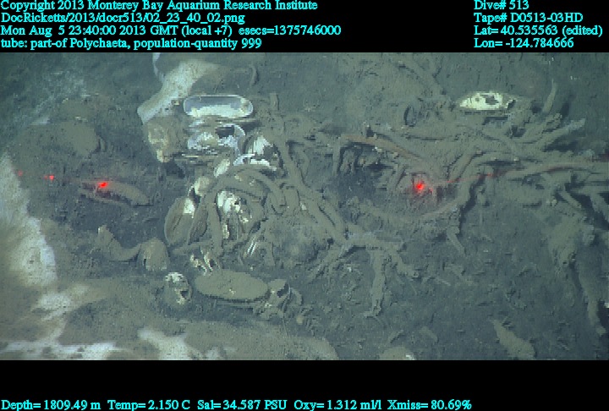
Task: Click the 'Lon= -124.784666' readout
Action: click(524, 43)
